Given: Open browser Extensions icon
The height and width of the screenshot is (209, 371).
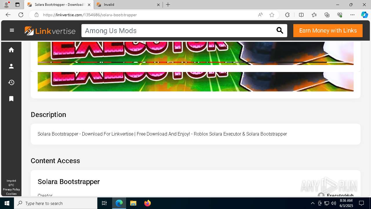Looking at the screenshot, I should click(287, 15).
